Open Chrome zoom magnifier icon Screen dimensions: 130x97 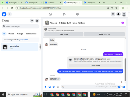pyautogui.click(x=112, y=8)
